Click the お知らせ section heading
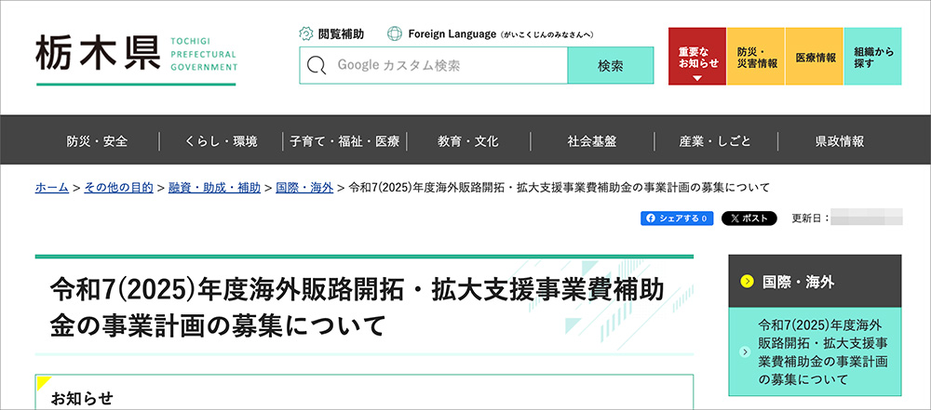The image size is (931, 410). pos(81,398)
